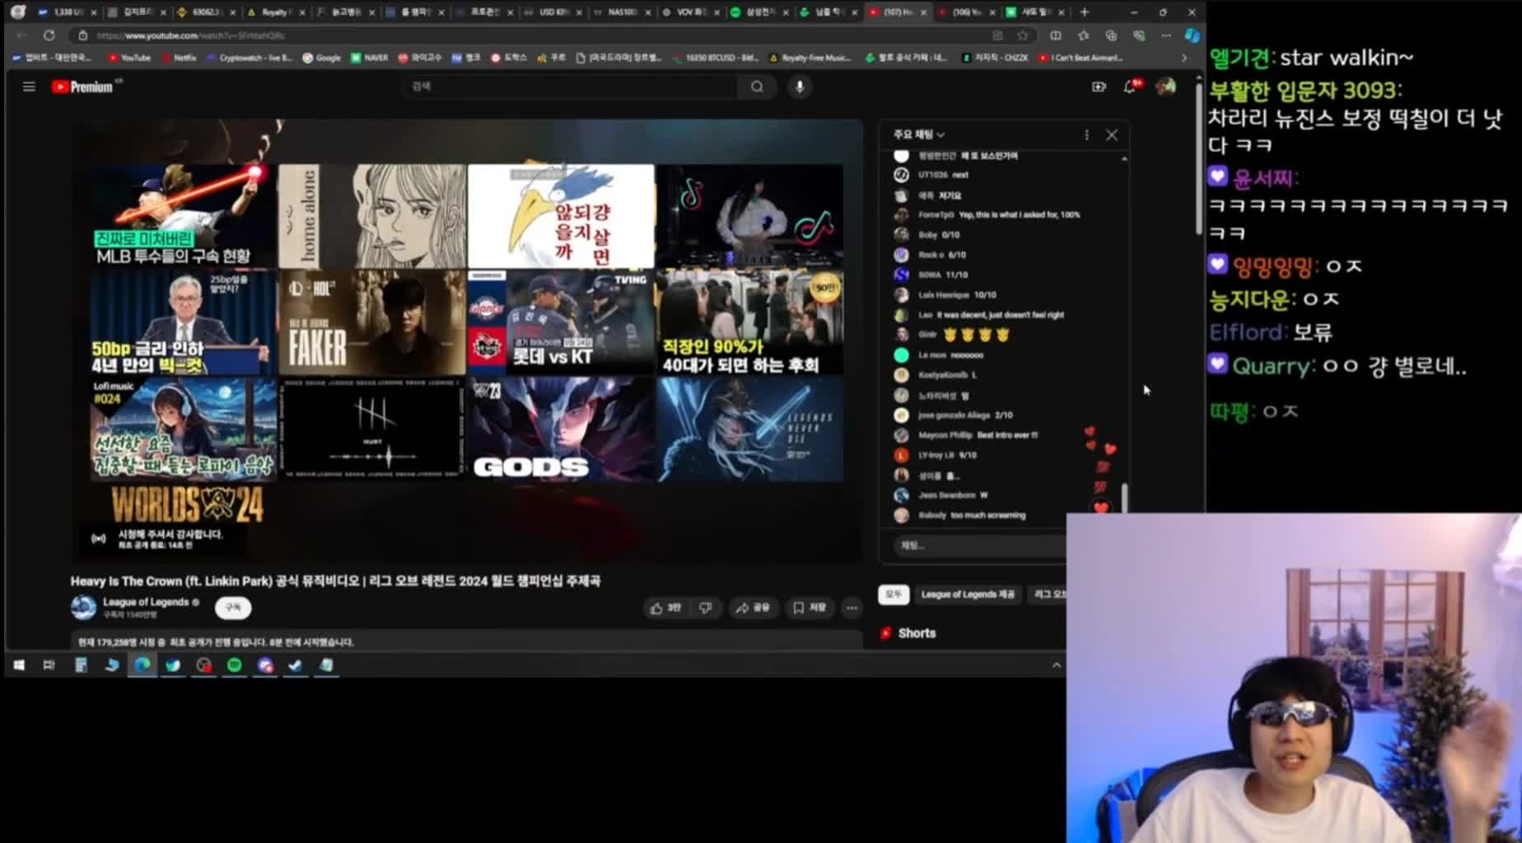Share the video
This screenshot has width=1522, height=843.
tap(753, 608)
